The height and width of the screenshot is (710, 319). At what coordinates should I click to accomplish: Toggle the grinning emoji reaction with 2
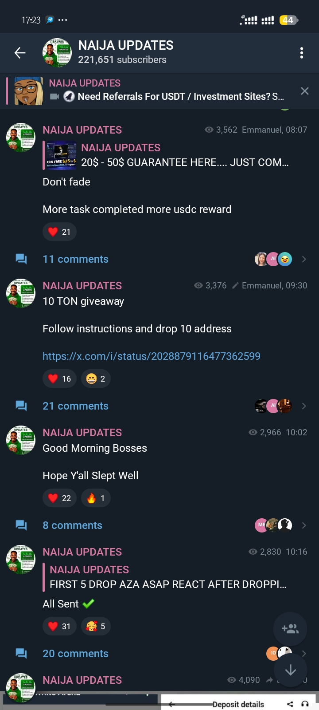(x=96, y=379)
